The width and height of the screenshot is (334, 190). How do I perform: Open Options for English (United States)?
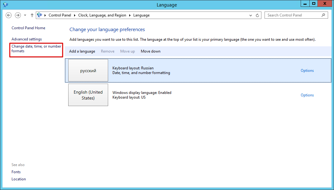(x=307, y=95)
